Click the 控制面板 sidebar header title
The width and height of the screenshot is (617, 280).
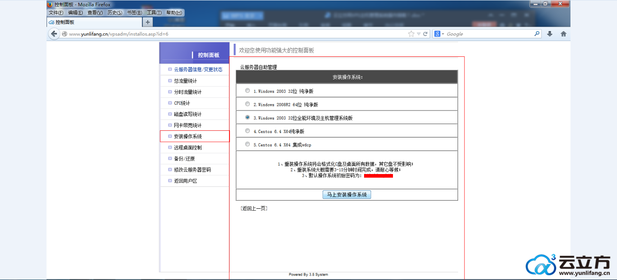[x=209, y=55]
